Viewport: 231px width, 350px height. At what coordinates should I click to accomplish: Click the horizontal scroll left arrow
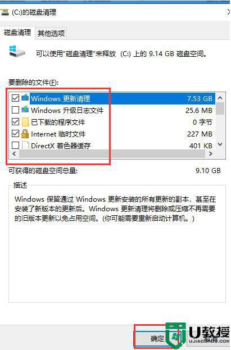[15, 153]
